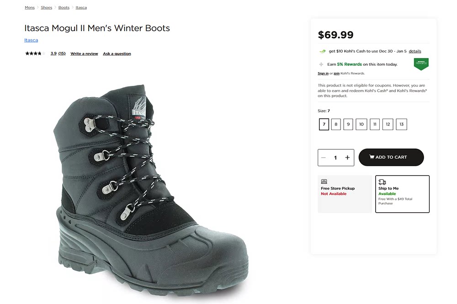Click the Kohl's Rewards green badge icon
Viewport: 457px width, 304px height.
click(420, 64)
